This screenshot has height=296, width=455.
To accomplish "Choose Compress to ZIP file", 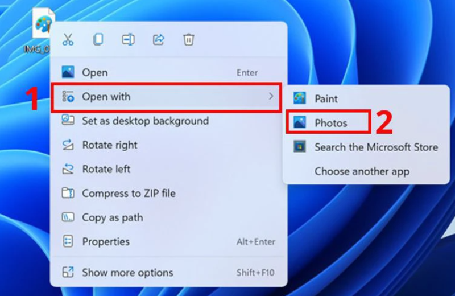I will point(168,193).
